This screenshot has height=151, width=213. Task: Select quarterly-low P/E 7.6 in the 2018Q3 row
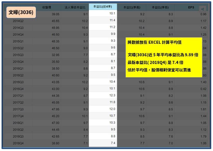point(171,136)
